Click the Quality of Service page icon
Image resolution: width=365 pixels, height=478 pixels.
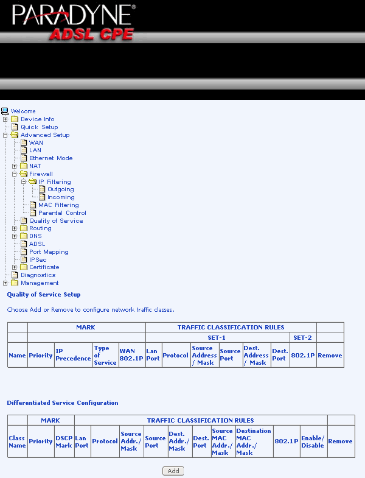click(24, 220)
